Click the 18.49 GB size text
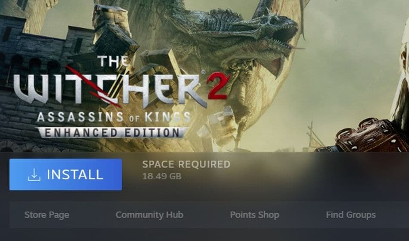409x241 pixels. click(162, 176)
